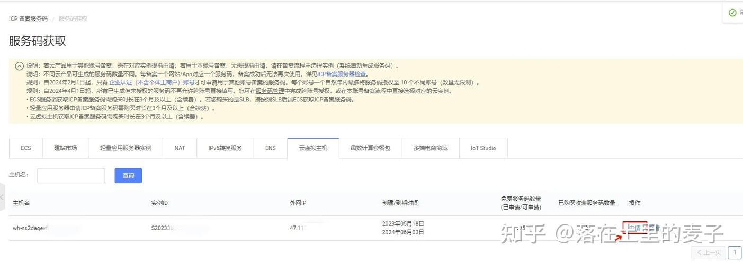Click the green checkmark icon at top right
743x264 pixels.
732,13
